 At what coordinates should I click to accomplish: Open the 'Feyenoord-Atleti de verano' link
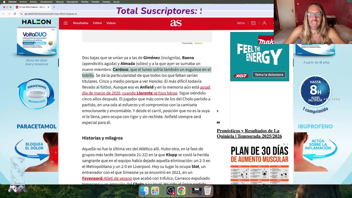(x=107, y=178)
